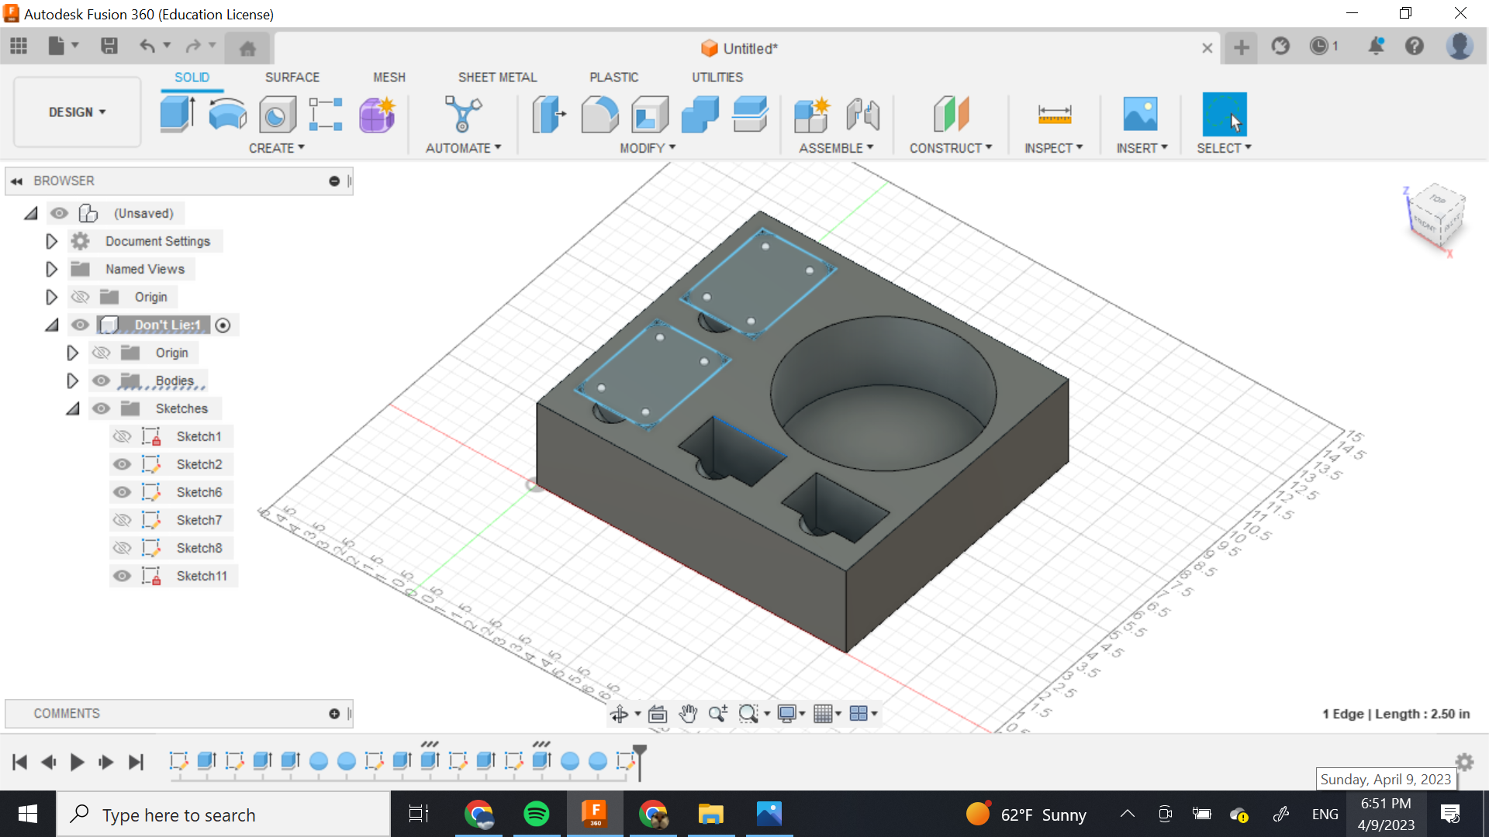The height and width of the screenshot is (837, 1489).
Task: Select the Shell tool icon
Action: 650,115
